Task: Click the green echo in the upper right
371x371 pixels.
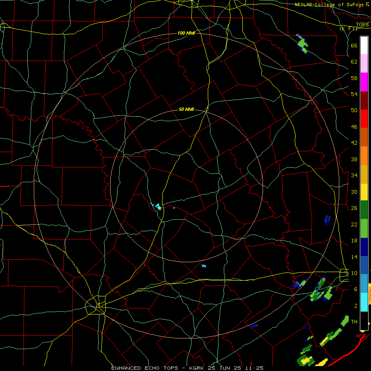Action: (x=303, y=44)
